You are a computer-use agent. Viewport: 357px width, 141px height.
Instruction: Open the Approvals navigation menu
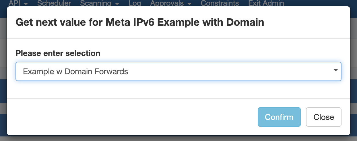(x=167, y=3)
